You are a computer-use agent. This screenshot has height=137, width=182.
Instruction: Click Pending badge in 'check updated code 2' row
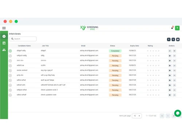115,90
